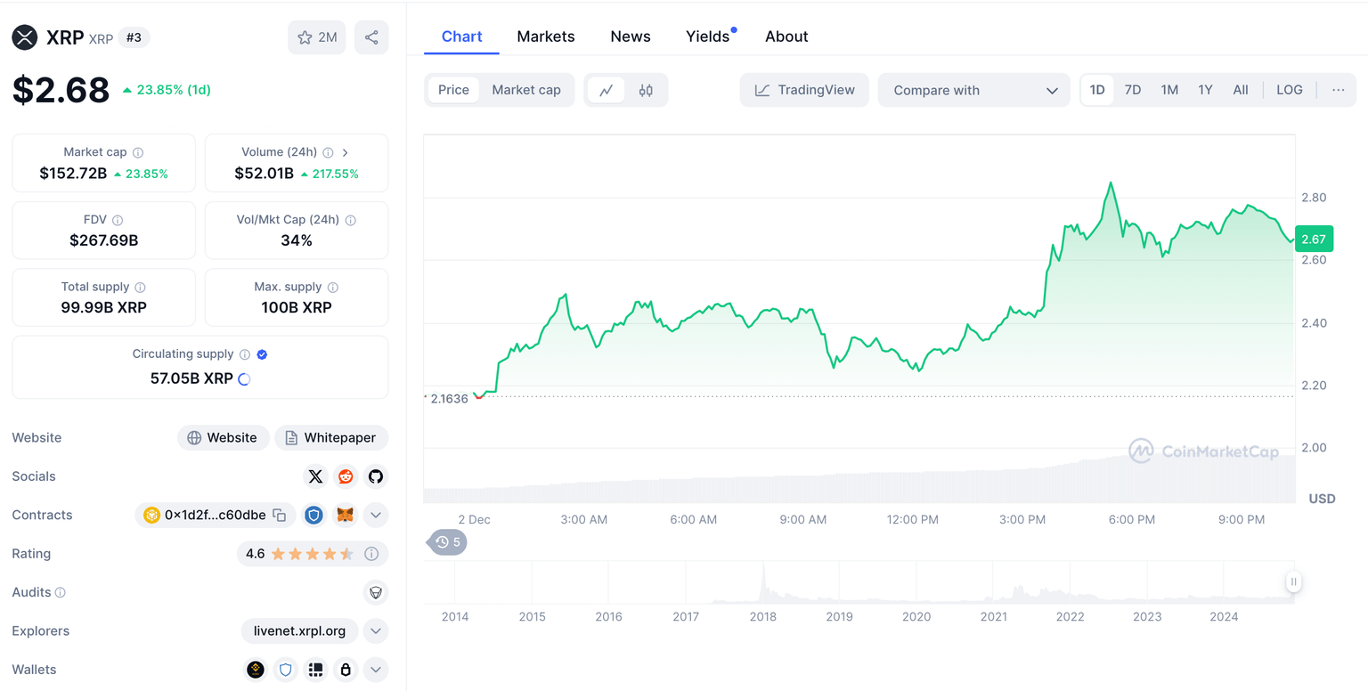Switch chart to candlestick view
The height and width of the screenshot is (691, 1368).
tap(646, 90)
